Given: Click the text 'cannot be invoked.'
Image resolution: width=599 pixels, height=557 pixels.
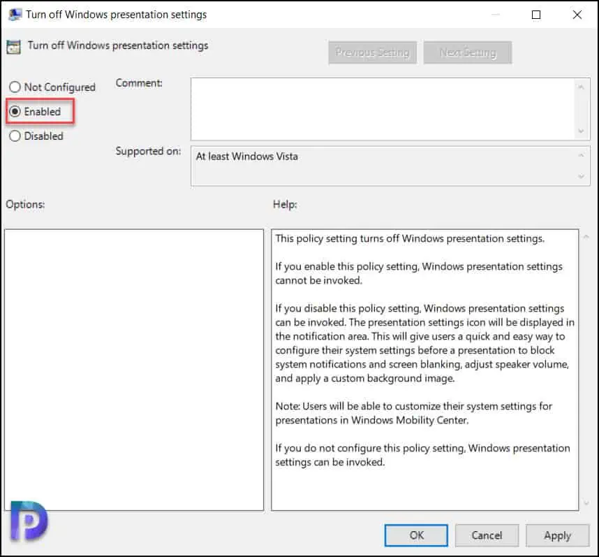Looking at the screenshot, I should [318, 281].
